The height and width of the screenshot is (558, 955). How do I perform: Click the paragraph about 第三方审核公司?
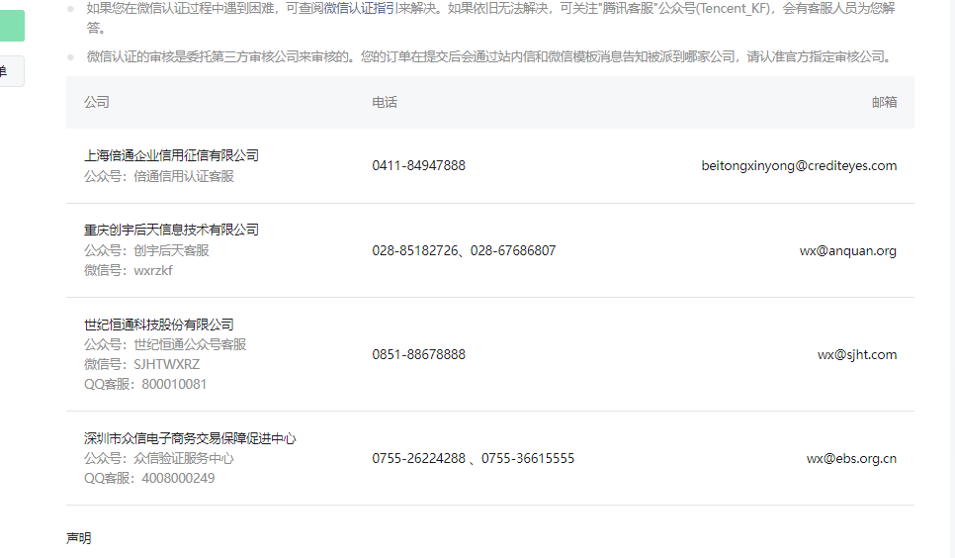tap(490, 56)
